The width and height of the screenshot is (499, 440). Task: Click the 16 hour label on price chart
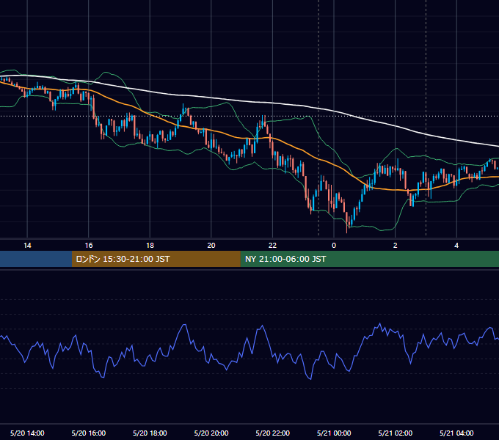coord(89,246)
